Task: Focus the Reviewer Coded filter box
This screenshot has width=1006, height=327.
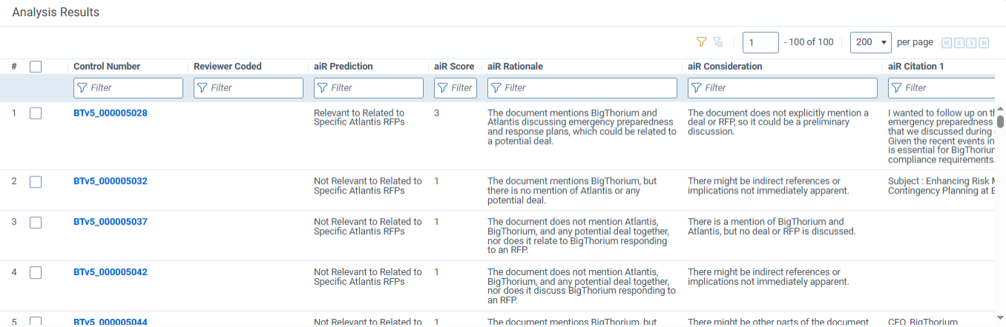Action: point(249,88)
